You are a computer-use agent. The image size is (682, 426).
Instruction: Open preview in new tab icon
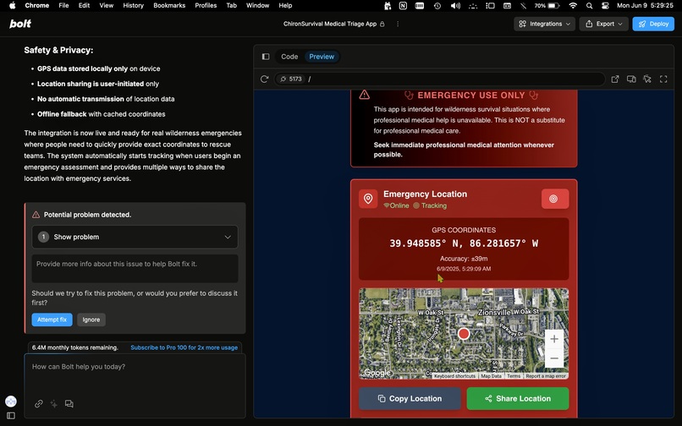click(x=615, y=79)
